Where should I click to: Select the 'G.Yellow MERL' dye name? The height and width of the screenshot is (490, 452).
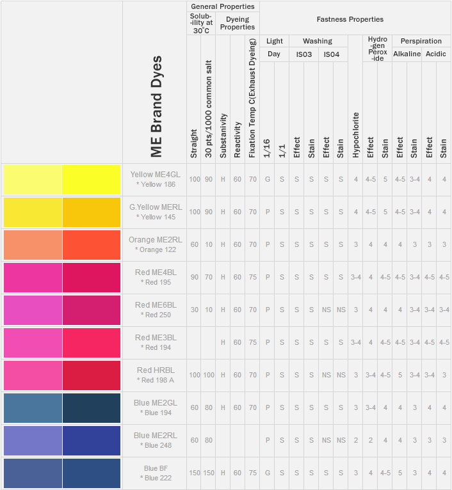tap(156, 207)
